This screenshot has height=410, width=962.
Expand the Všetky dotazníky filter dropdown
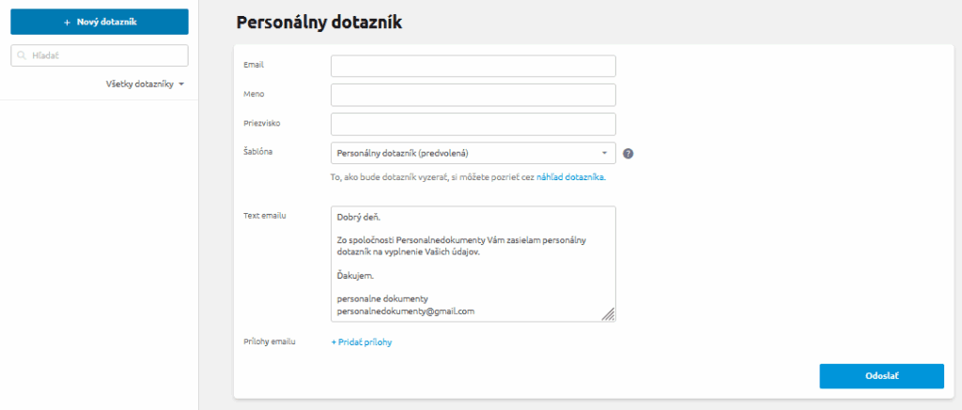coord(145,84)
